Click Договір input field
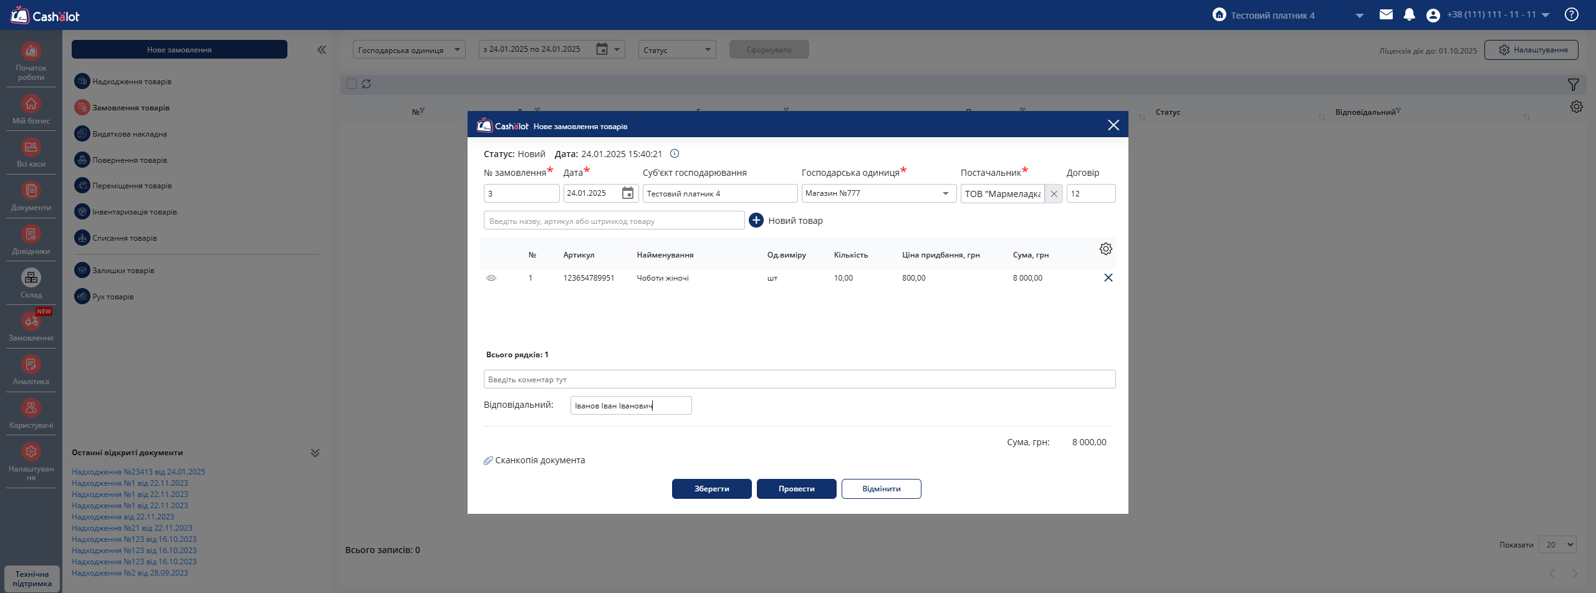This screenshot has width=1596, height=593. pos(1091,193)
